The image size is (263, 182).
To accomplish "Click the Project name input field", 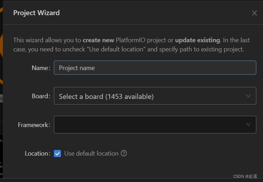I will click(x=155, y=68).
